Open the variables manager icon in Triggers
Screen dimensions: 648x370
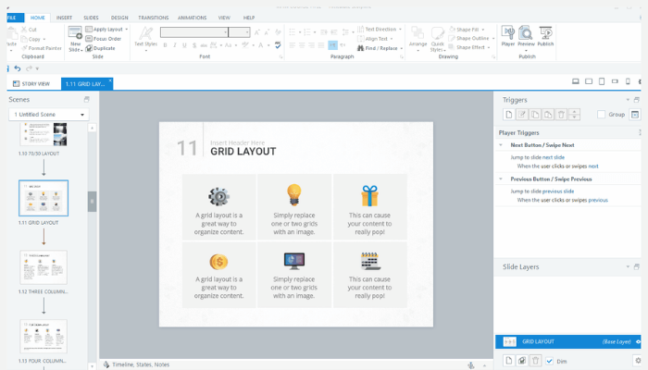[x=635, y=115]
